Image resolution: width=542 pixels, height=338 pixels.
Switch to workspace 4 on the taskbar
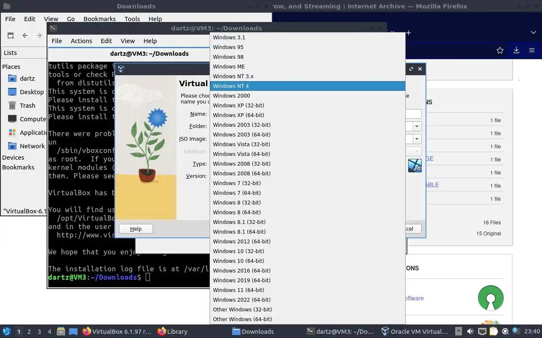pos(50,332)
